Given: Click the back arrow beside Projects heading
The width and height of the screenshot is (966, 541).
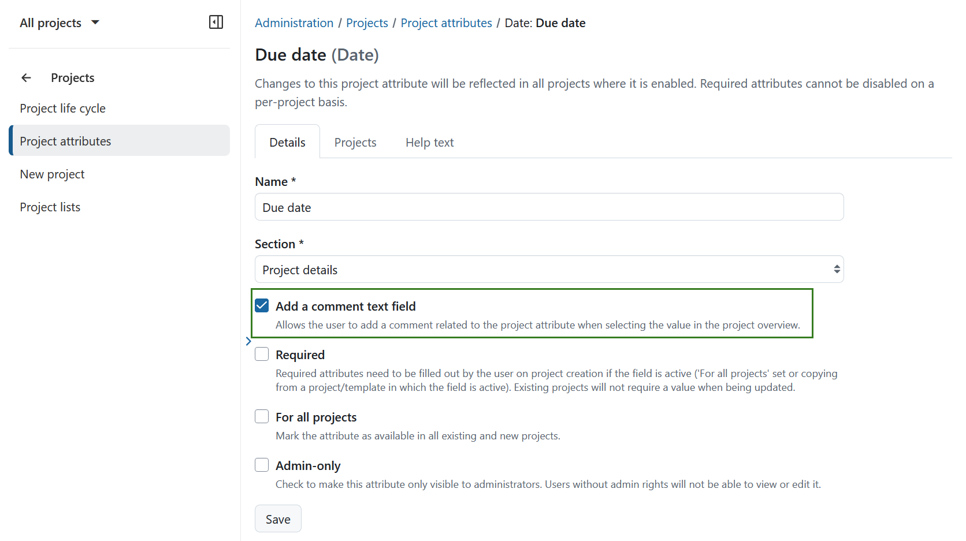Looking at the screenshot, I should (26, 77).
